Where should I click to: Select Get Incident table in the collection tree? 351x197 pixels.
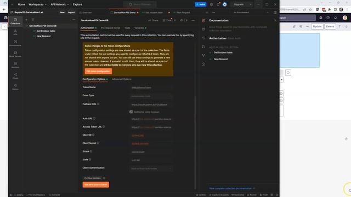[46, 31]
